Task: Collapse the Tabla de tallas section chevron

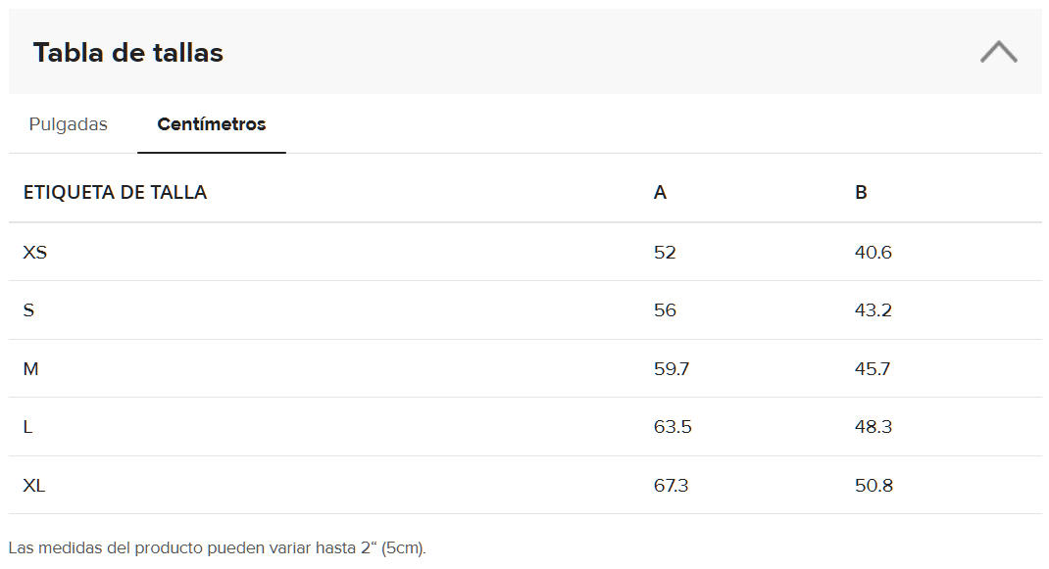Action: click(x=998, y=52)
